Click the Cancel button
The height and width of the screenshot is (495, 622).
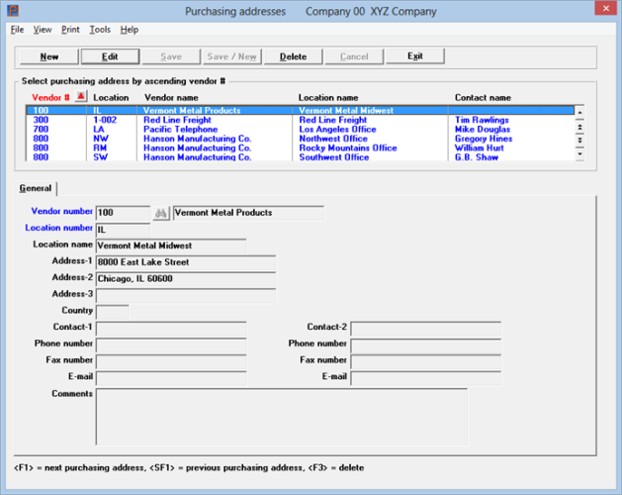point(354,56)
